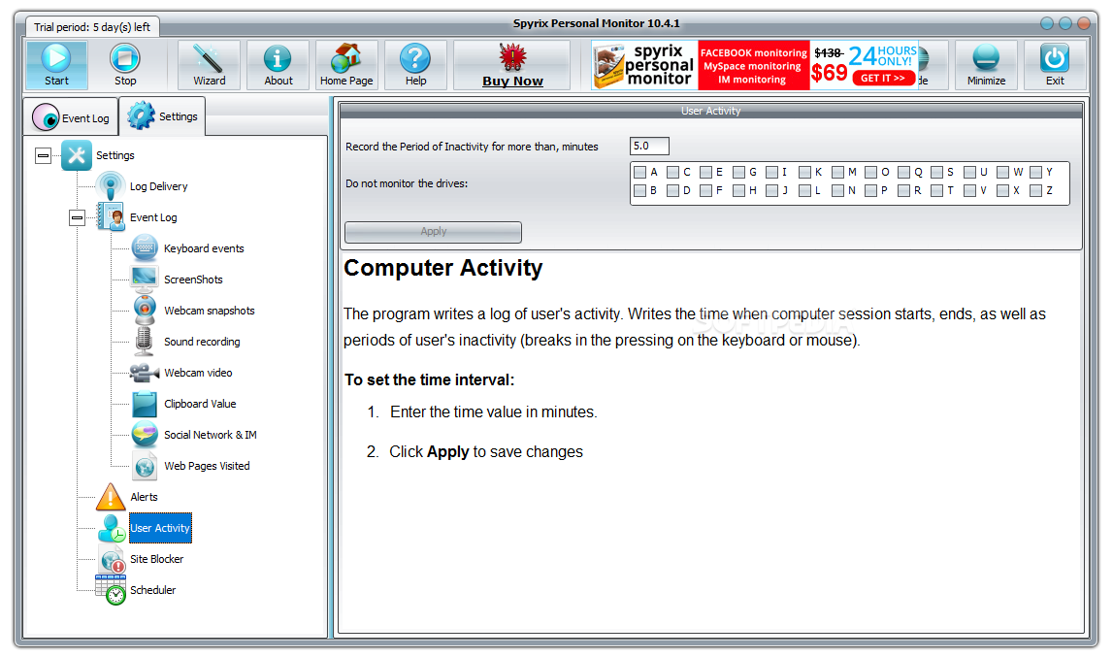Select the User Activity person icon
Image resolution: width=1113 pixels, height=658 pixels.
(x=112, y=528)
